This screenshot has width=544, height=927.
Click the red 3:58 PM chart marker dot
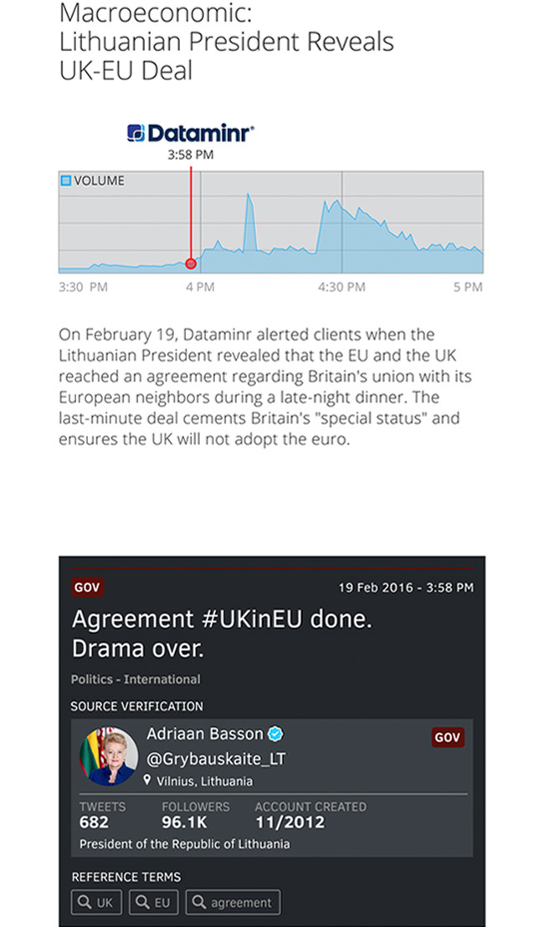[x=191, y=264]
